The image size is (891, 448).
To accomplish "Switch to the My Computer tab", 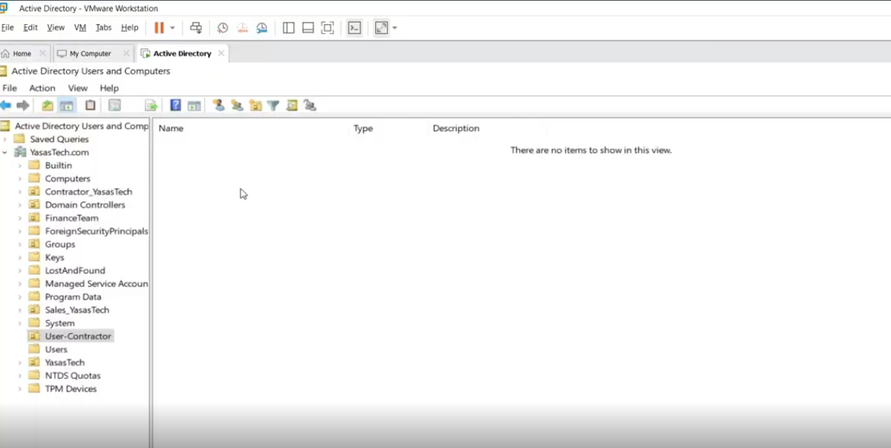I will 90,54.
